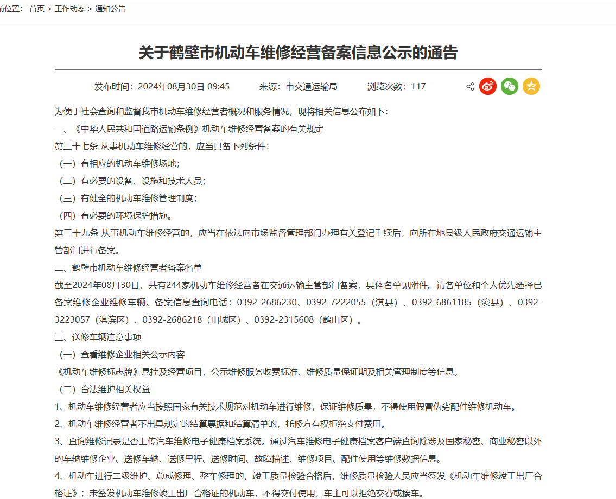
Task: Open 通知公告 breadcrumb link
Action: click(x=110, y=9)
